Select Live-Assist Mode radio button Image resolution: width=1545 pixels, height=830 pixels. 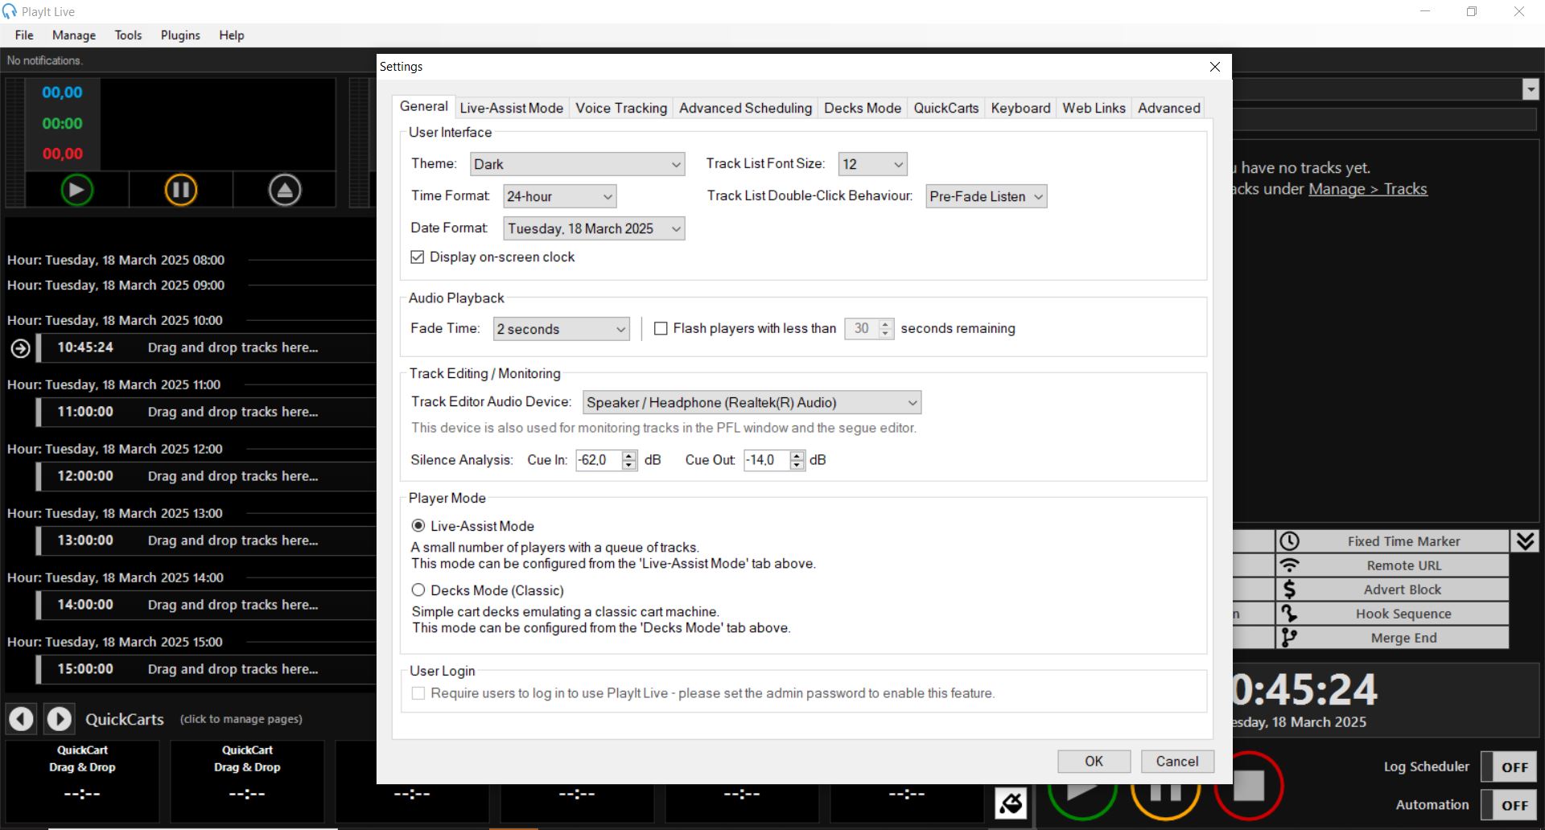[418, 525]
